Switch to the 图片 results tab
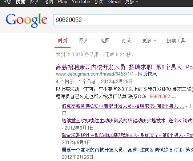 tap(84, 41)
